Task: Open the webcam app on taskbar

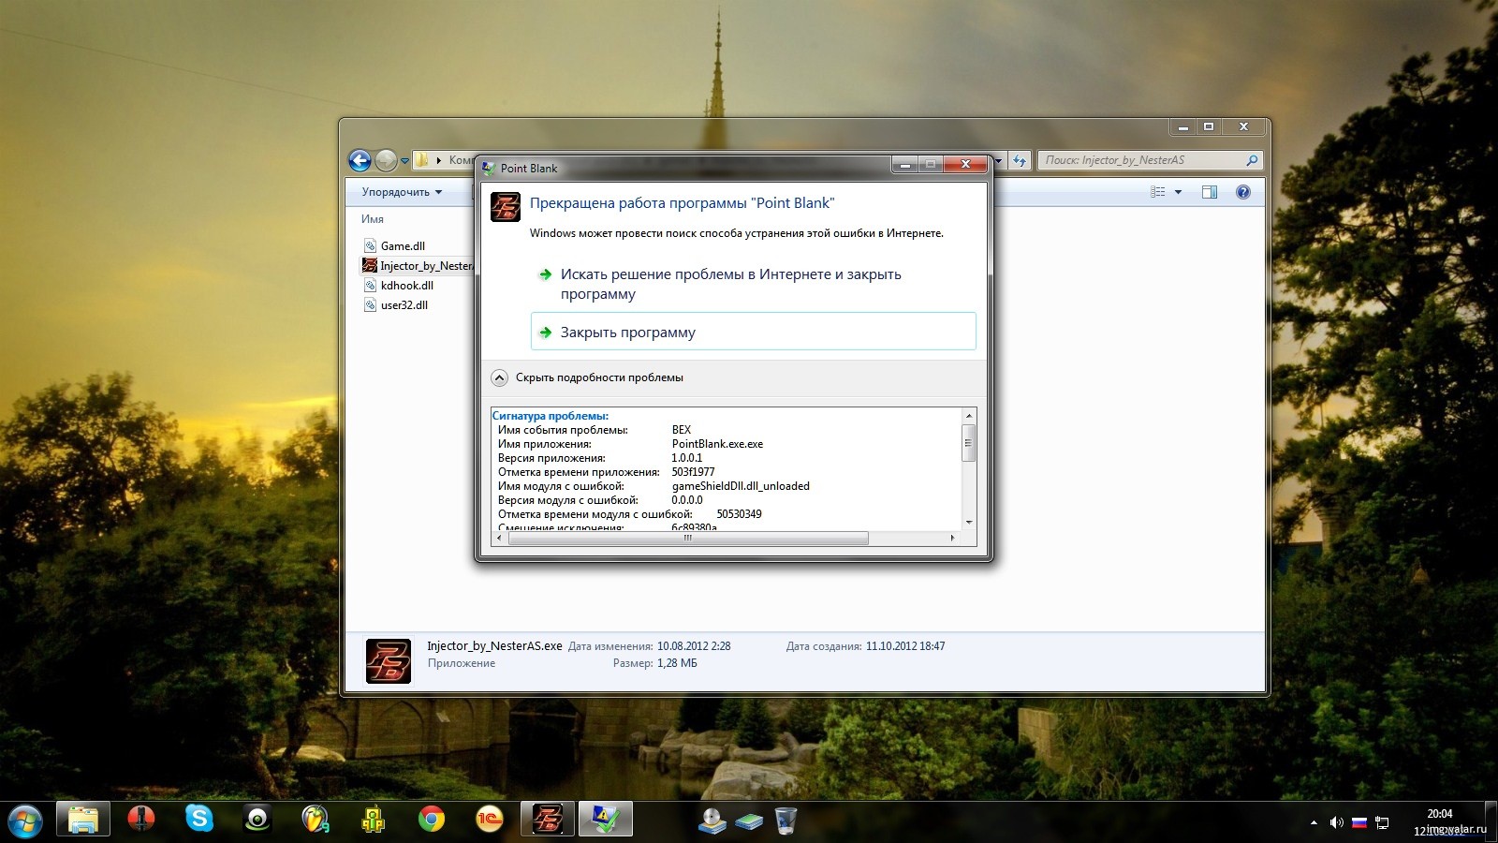Action: pos(257,821)
